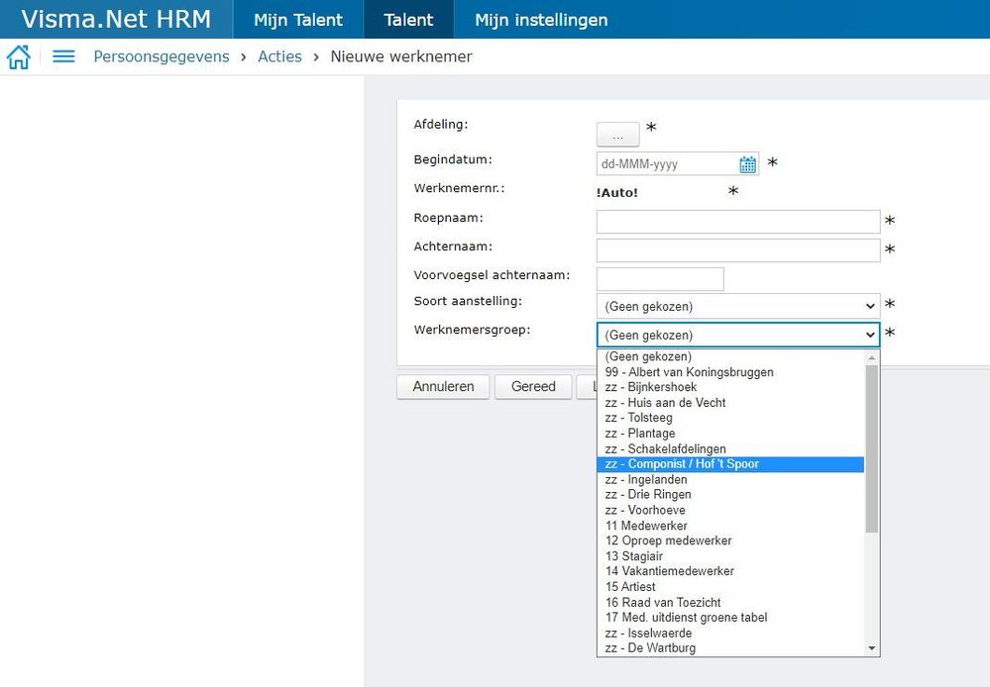The width and height of the screenshot is (990, 687).
Task: Expand the Soort aanstelling dropdown
Action: click(737, 306)
